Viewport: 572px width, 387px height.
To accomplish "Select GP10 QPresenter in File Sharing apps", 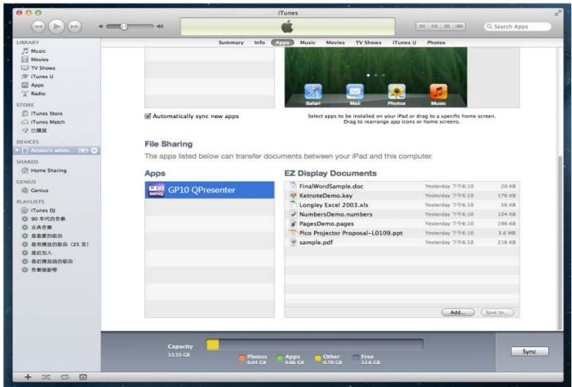I will click(210, 190).
